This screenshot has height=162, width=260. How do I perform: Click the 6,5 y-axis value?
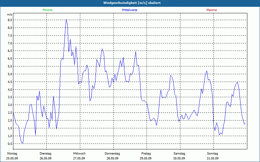pos(10,51)
